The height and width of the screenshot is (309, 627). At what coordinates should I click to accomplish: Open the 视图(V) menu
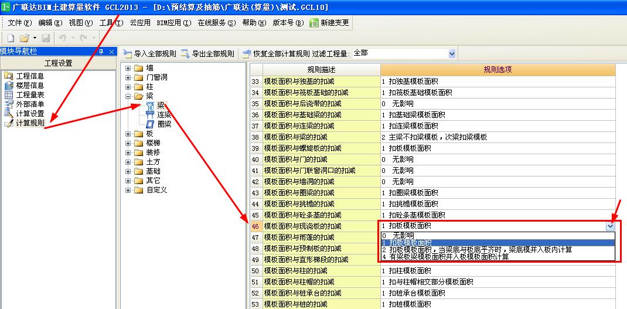[x=80, y=23]
